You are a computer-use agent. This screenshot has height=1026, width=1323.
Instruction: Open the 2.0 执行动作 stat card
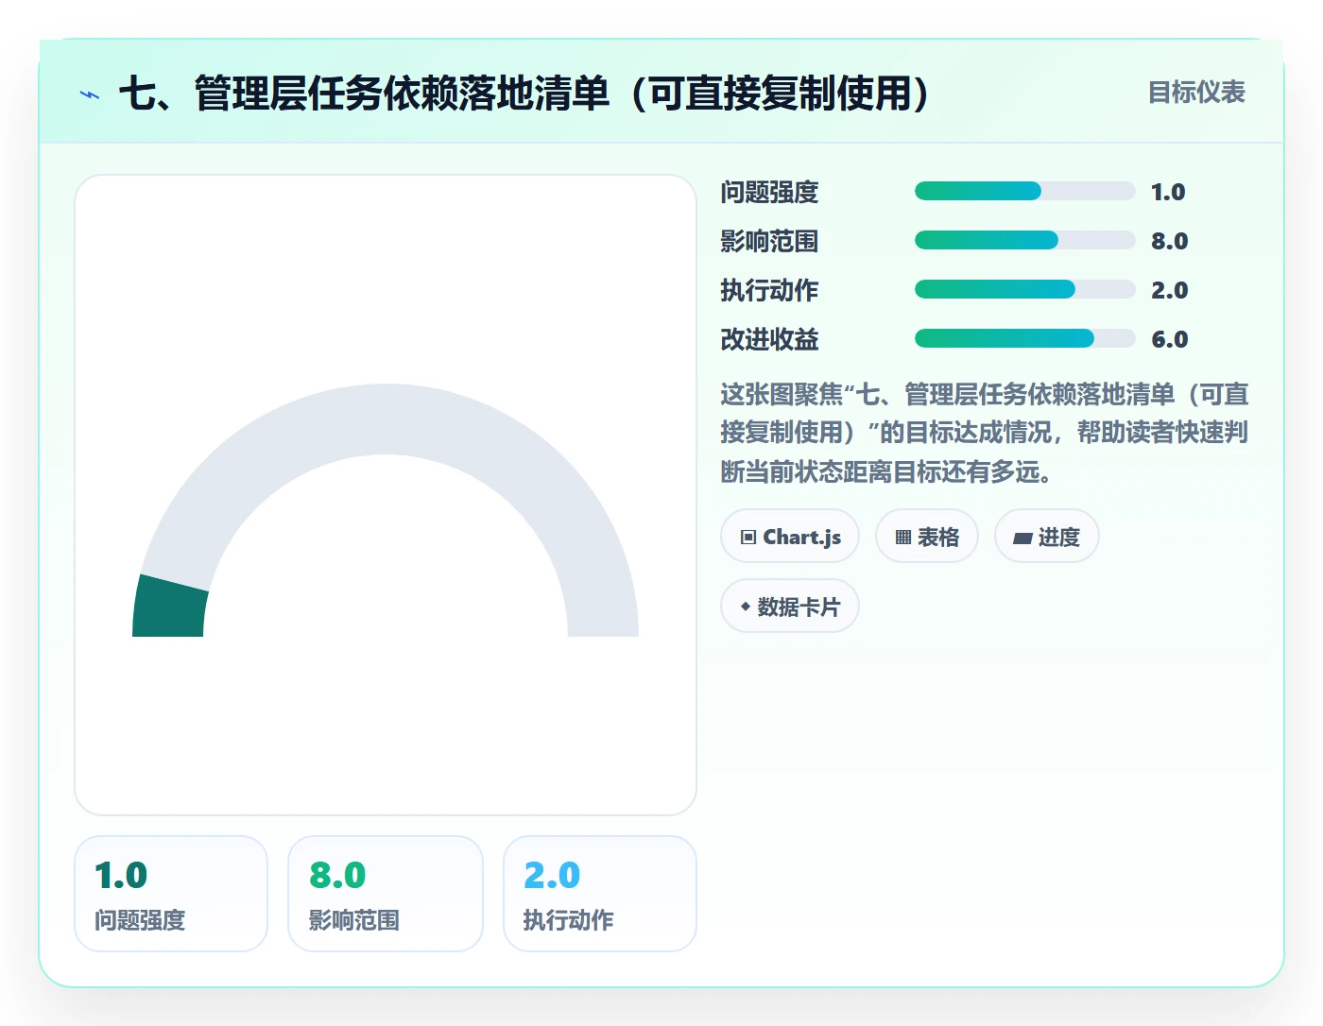[x=600, y=894]
